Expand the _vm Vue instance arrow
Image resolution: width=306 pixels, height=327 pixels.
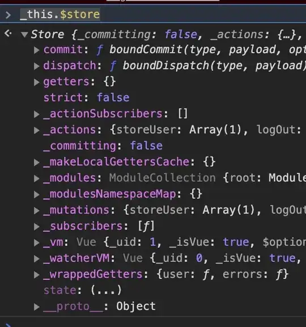point(37,243)
